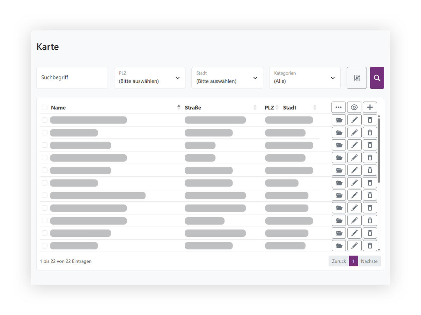Screen dimensions: 421x315
Task: Sort the table by Stadt column
Action: pyautogui.click(x=290, y=108)
